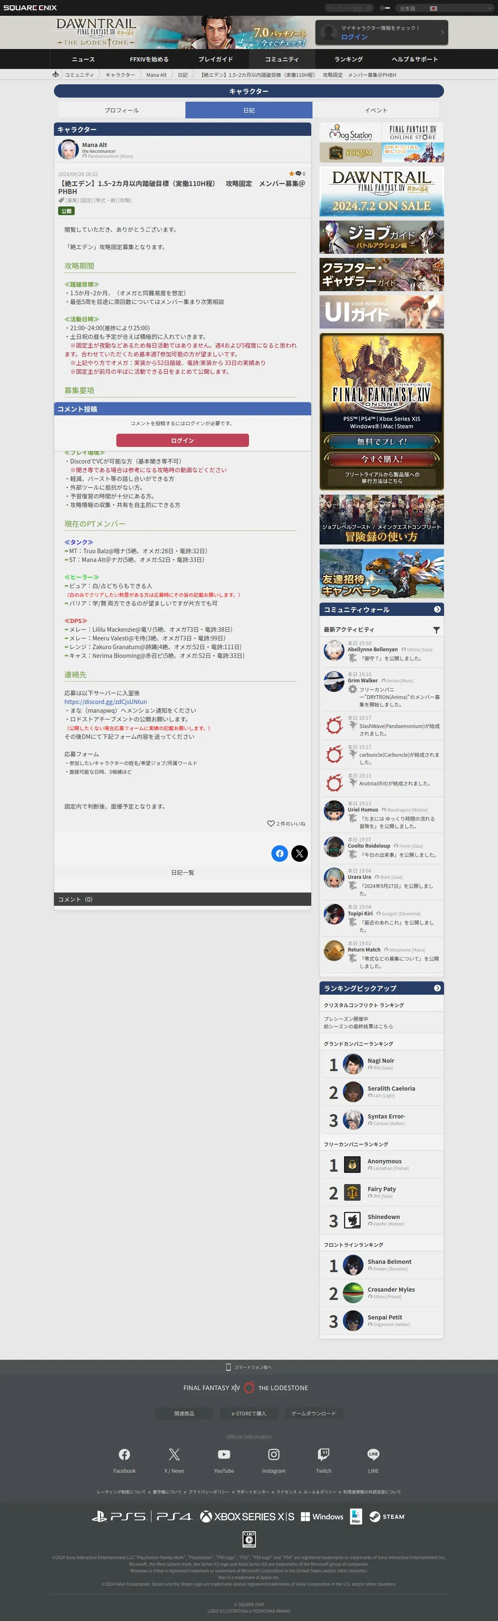Click ログイン link in header panel
498x1621 pixels.
(354, 37)
